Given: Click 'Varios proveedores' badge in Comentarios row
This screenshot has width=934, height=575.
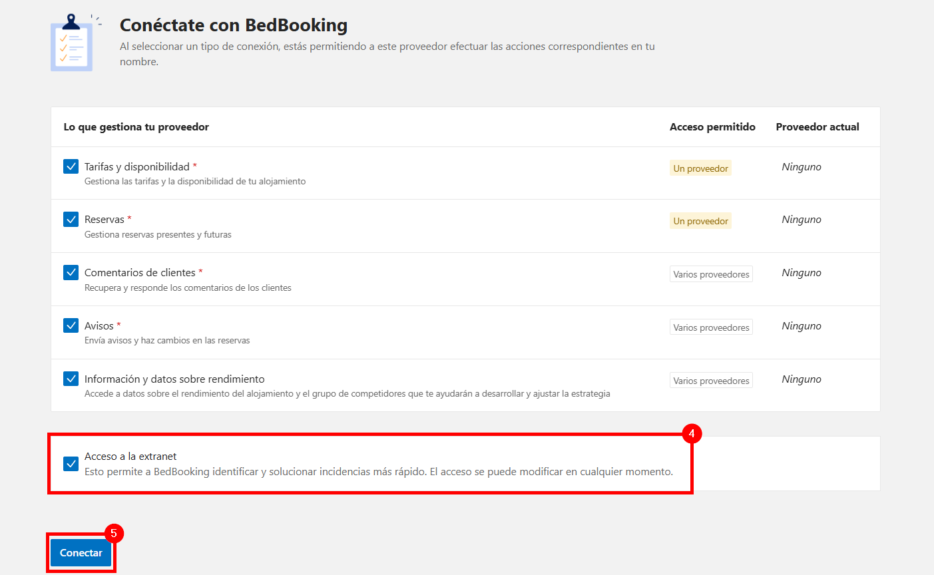Looking at the screenshot, I should click(x=711, y=274).
